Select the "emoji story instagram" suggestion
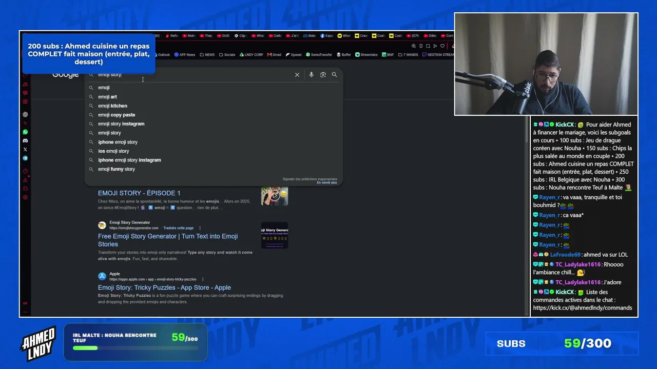Image resolution: width=657 pixels, height=369 pixels. point(213,124)
